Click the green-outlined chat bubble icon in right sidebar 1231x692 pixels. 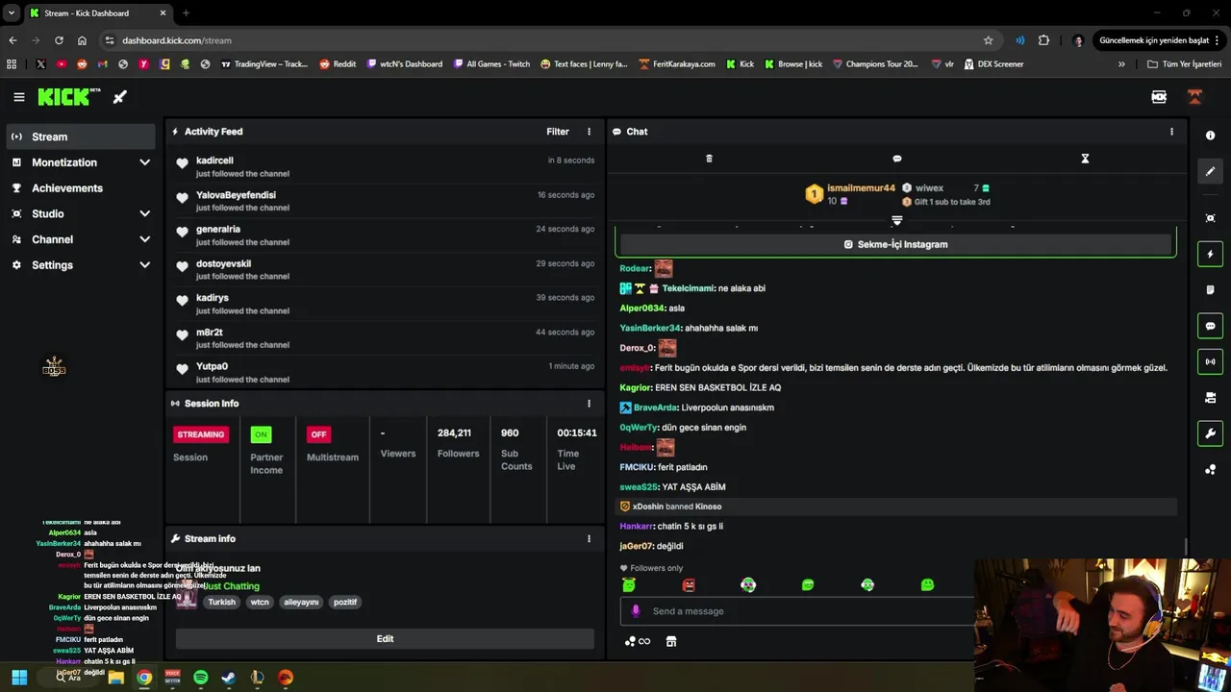coord(1211,326)
